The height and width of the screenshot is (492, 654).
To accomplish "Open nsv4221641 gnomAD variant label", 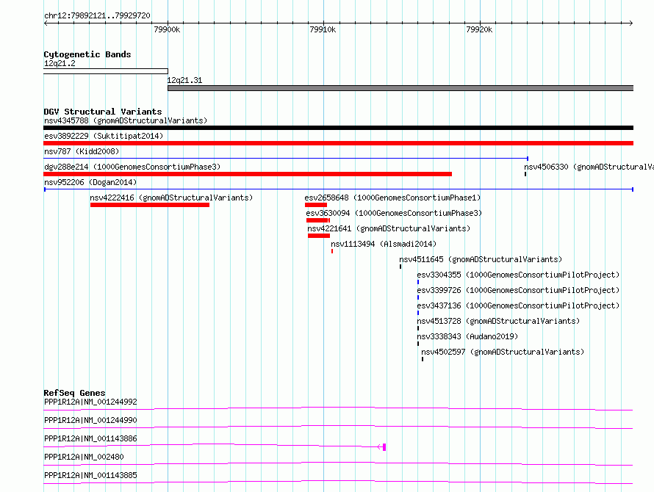I will pyautogui.click(x=389, y=228).
